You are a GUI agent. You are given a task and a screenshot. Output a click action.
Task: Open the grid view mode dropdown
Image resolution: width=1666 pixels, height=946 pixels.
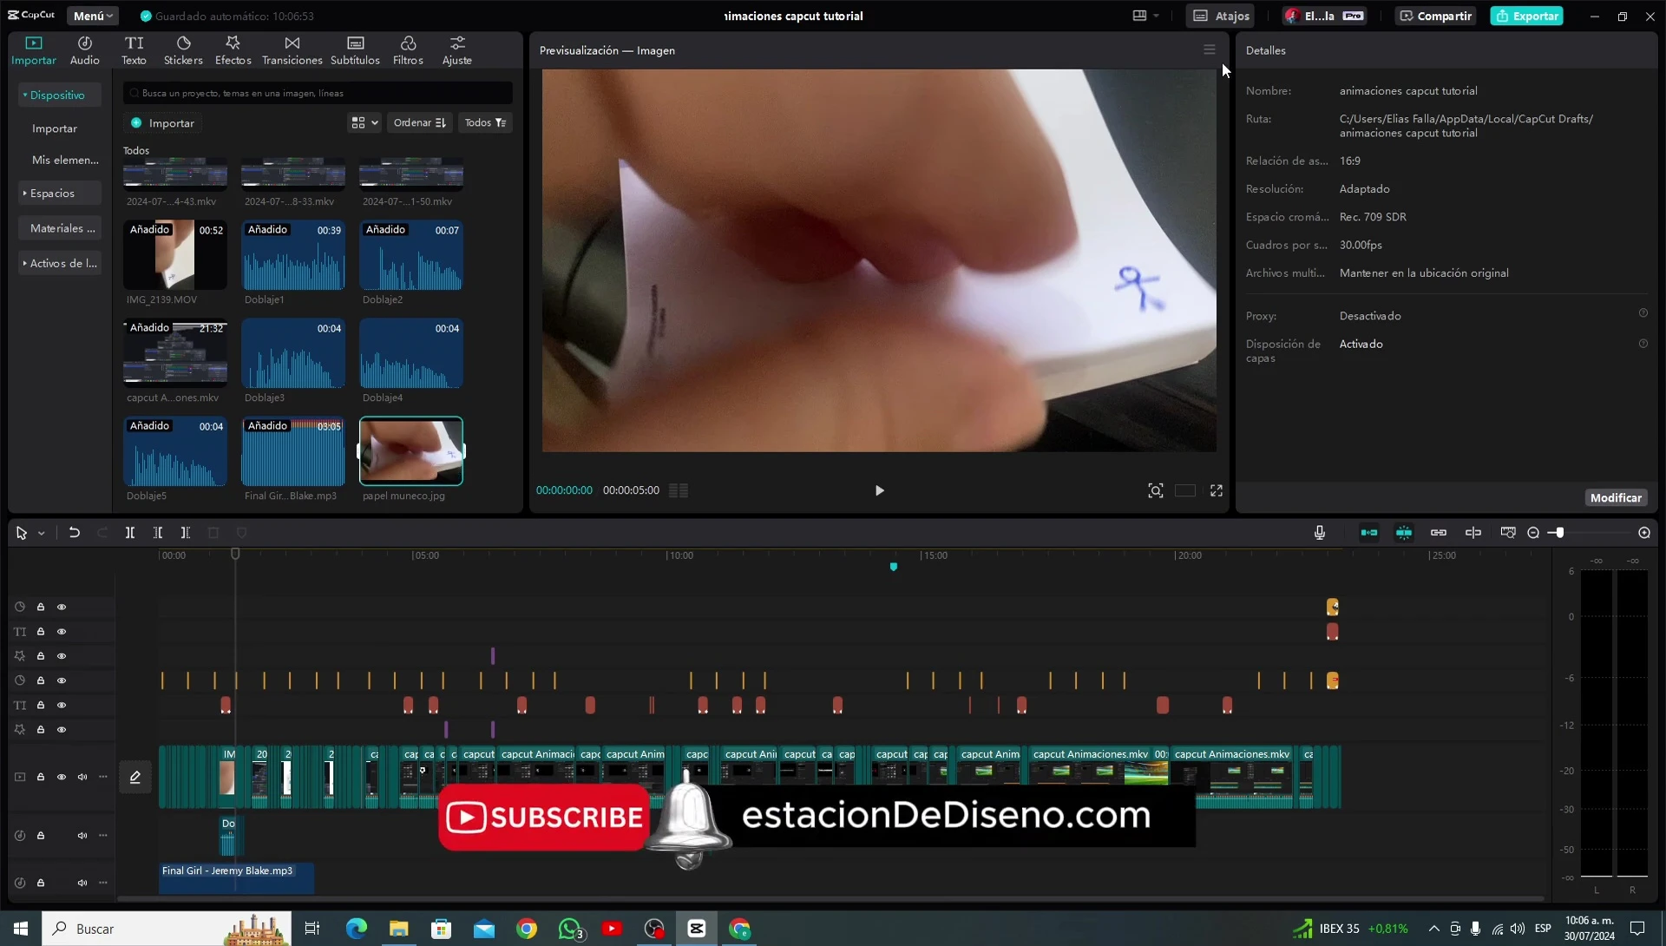click(364, 123)
